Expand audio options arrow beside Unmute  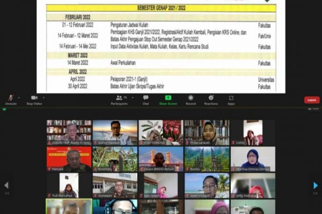[x=19, y=97]
